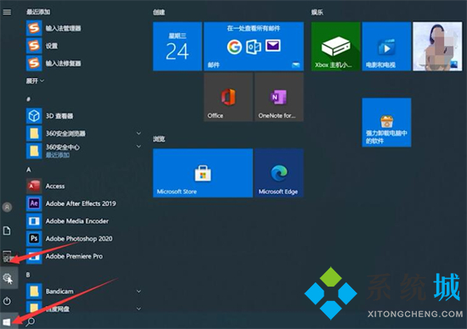The width and height of the screenshot is (467, 329).
Task: Open Adobe After Effects 2019
Action: [x=71, y=204]
